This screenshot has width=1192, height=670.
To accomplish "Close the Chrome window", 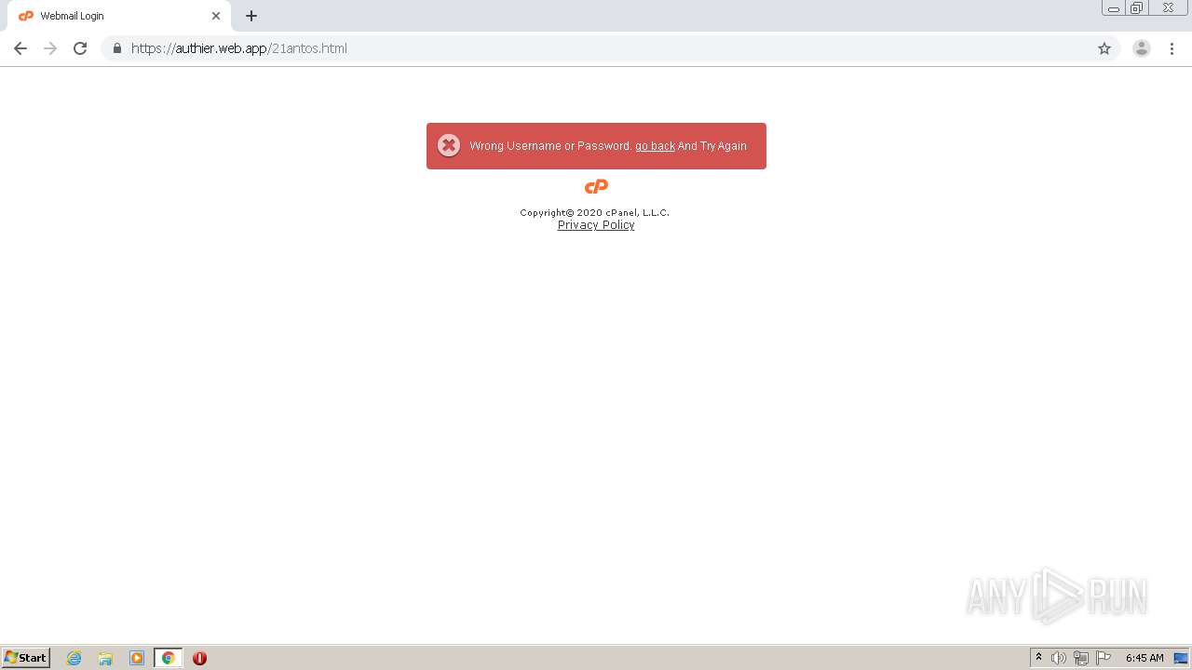I will [1168, 8].
